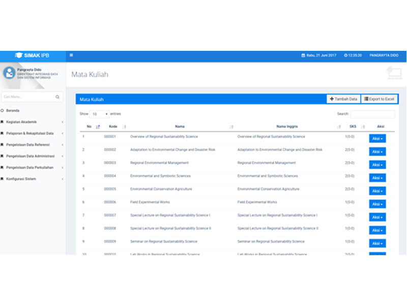
Task: Click the table Search input field
Action: [x=372, y=114]
